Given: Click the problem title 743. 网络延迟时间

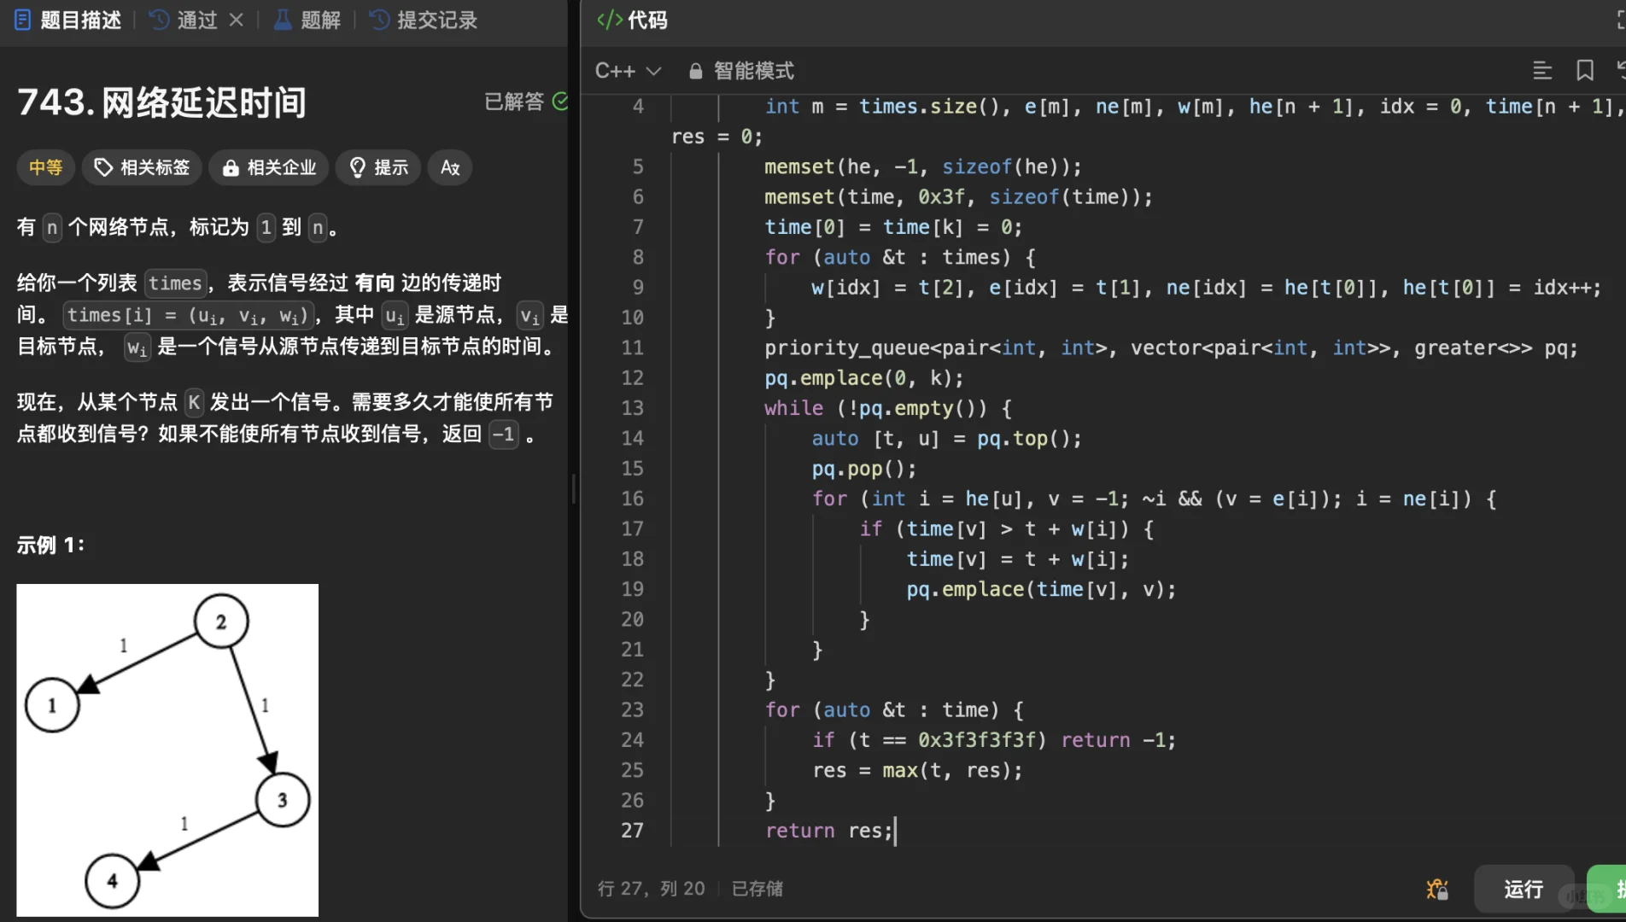Looking at the screenshot, I should click(x=161, y=102).
